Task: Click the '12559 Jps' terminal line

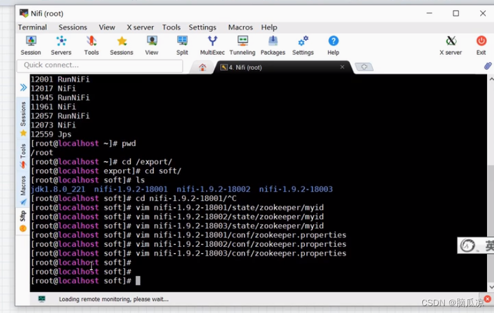Action: tap(51, 135)
